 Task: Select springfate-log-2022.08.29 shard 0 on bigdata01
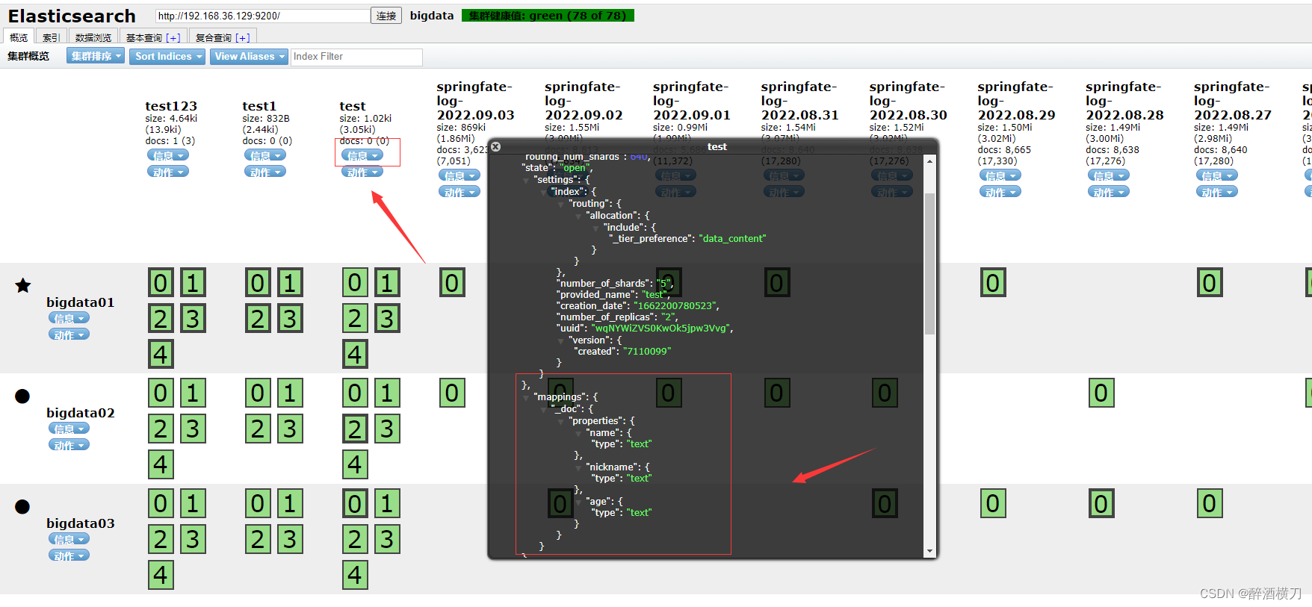[x=993, y=283]
